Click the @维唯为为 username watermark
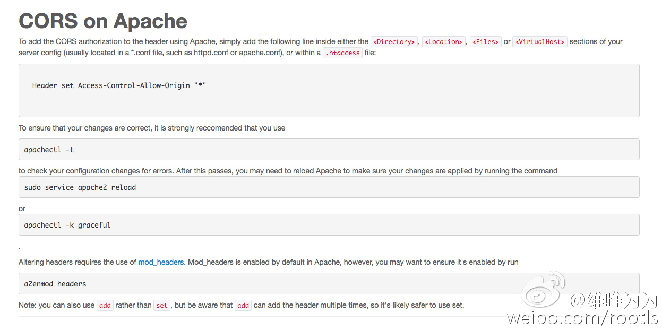 coord(614,300)
